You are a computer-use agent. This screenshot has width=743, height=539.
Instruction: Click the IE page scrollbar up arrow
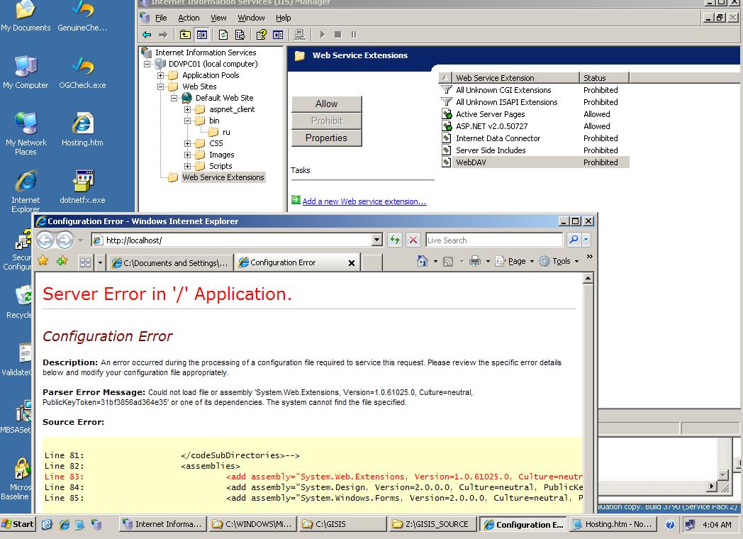588,279
